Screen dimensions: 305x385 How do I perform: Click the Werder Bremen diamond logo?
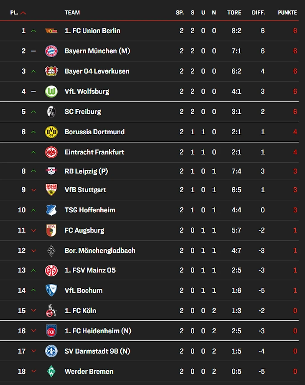(51, 371)
